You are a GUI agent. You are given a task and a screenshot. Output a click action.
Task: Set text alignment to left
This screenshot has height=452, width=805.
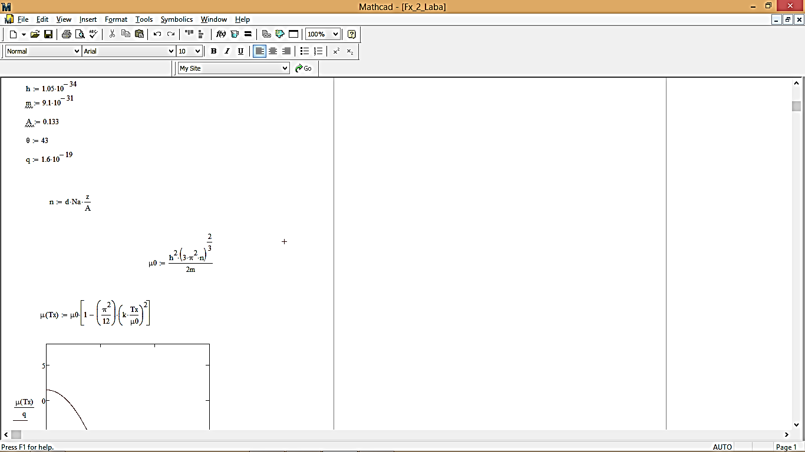(259, 51)
